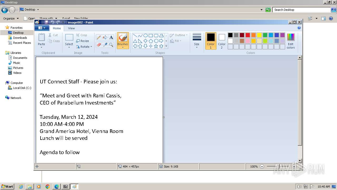Image resolution: width=337 pixels, height=190 pixels.
Task: Click the Start button
Action: (x=7, y=186)
